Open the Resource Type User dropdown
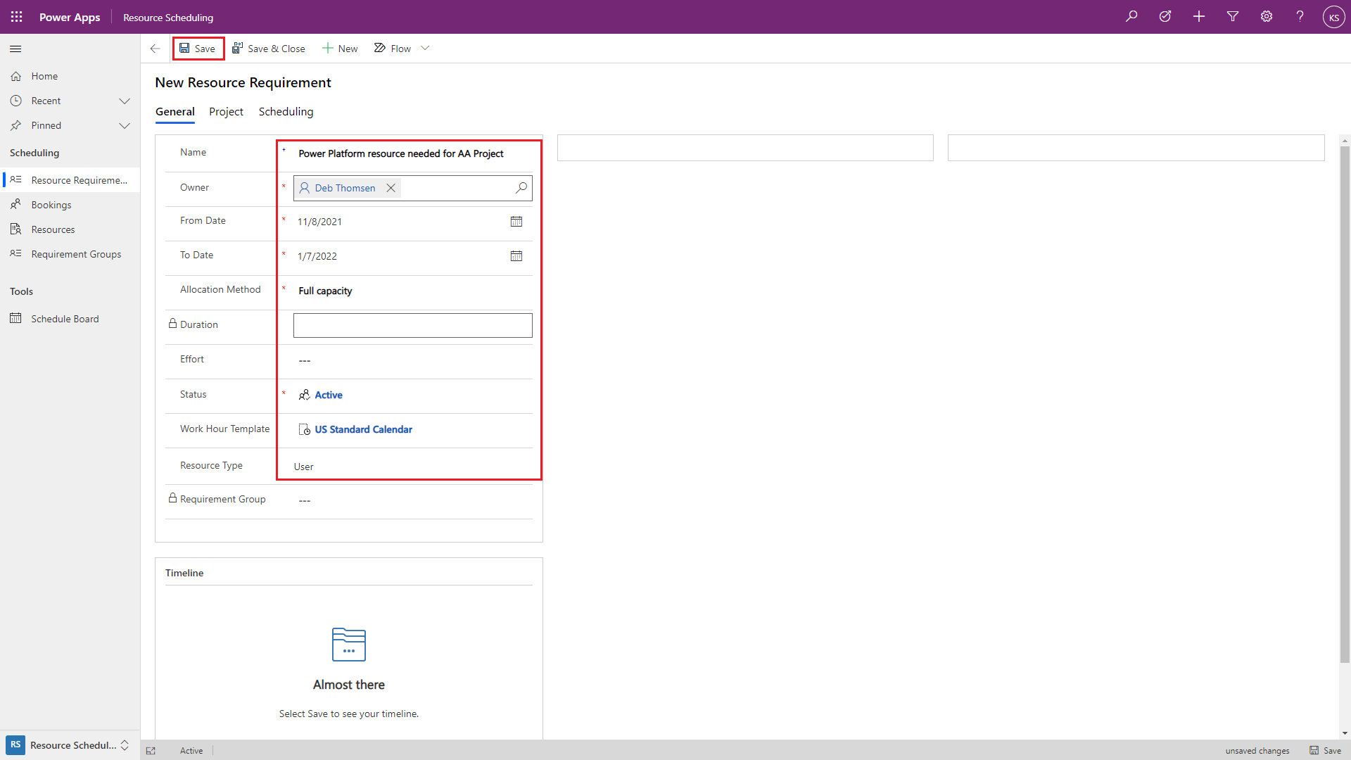The image size is (1351, 760). click(x=412, y=467)
